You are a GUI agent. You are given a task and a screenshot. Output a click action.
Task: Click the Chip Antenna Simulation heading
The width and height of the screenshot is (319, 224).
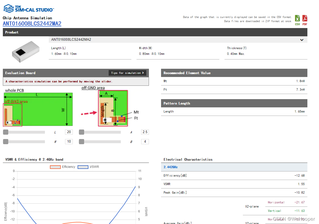click(27, 18)
